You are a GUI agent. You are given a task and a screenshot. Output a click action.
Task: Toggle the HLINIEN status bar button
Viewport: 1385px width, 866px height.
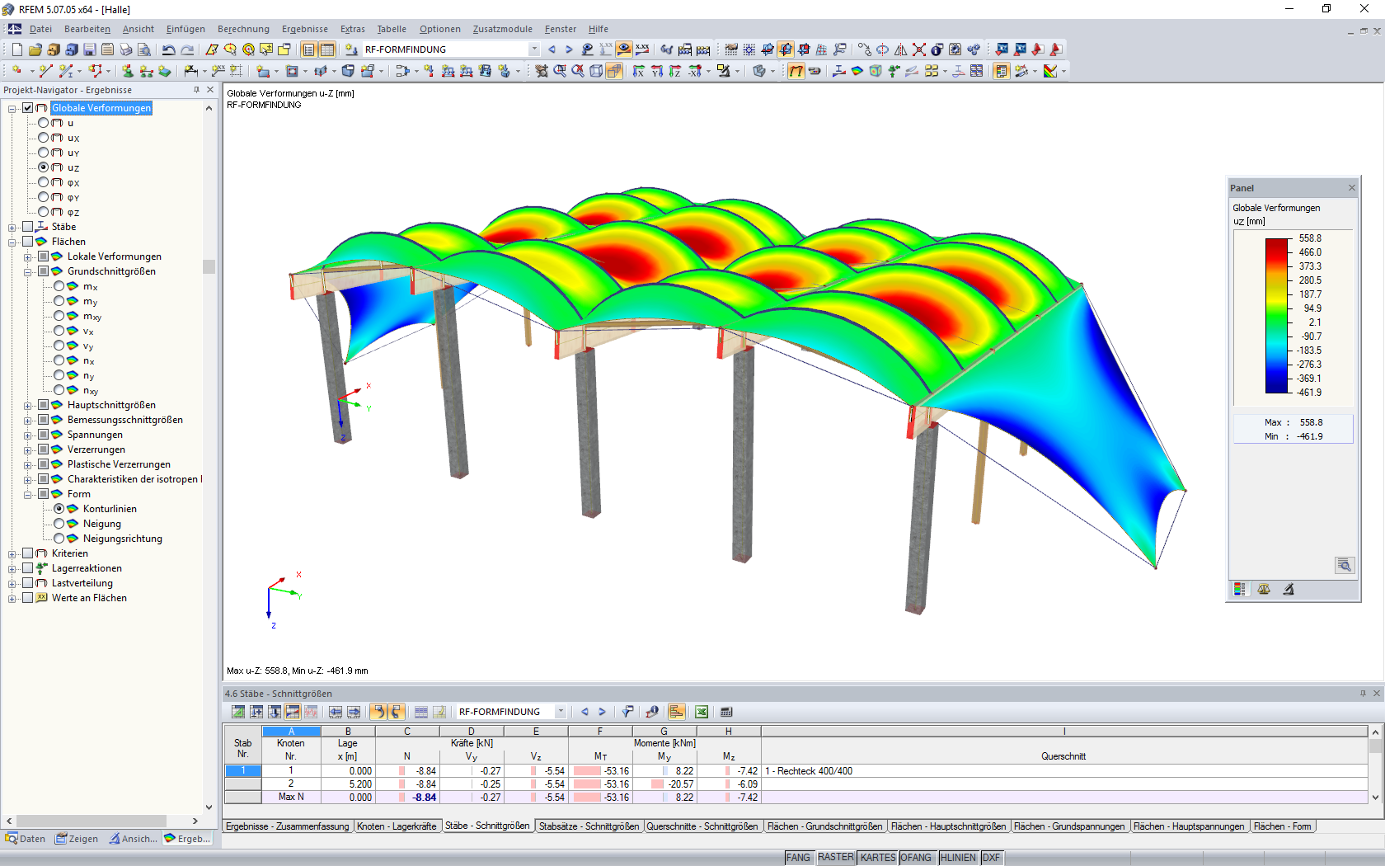958,858
